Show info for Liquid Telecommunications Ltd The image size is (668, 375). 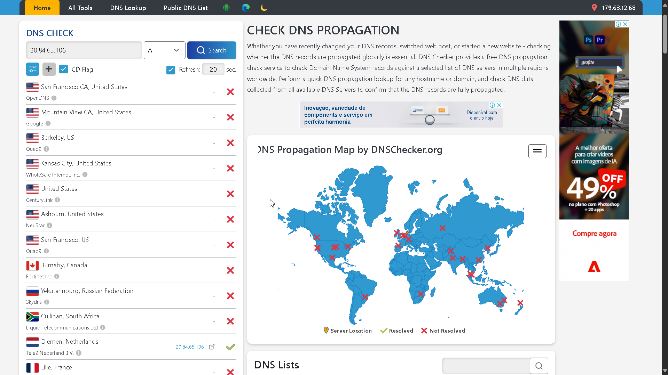[x=103, y=327]
